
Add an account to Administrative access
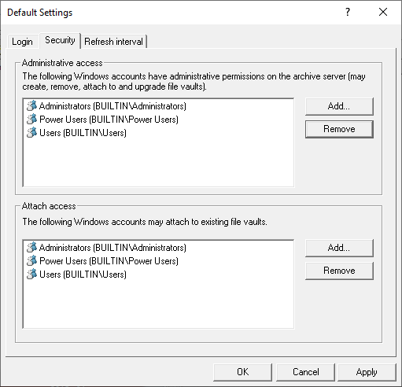[x=339, y=106]
